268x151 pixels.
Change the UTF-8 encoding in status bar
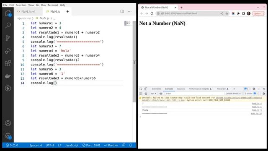(x=50, y=146)
